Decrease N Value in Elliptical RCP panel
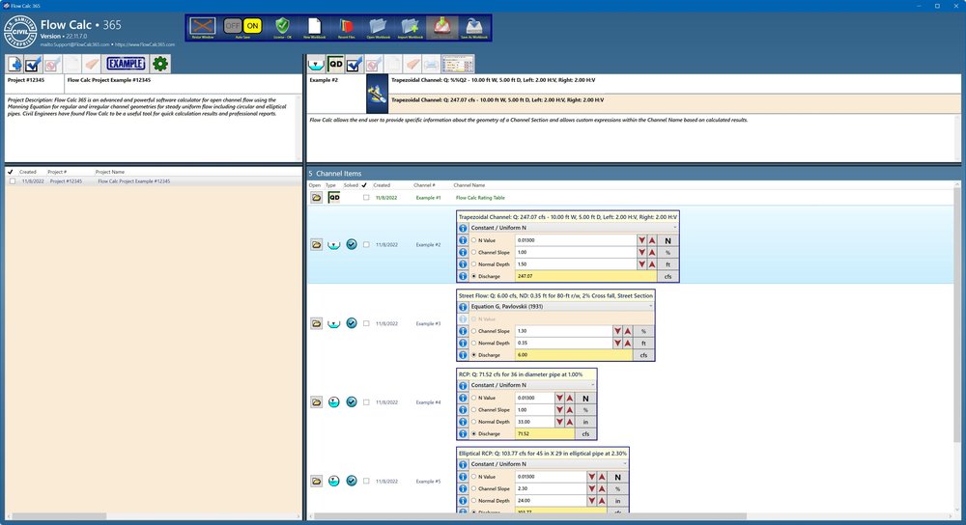966x525 pixels. tap(591, 477)
